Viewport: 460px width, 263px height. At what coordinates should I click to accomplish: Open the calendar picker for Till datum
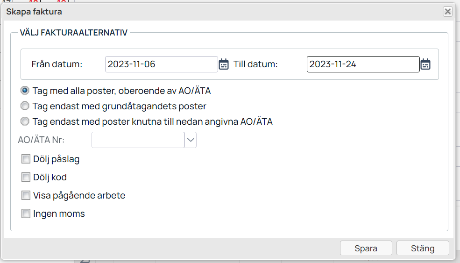coord(425,64)
